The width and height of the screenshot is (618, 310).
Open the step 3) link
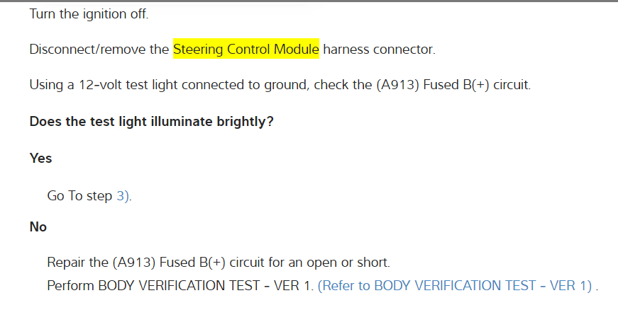click(x=123, y=197)
